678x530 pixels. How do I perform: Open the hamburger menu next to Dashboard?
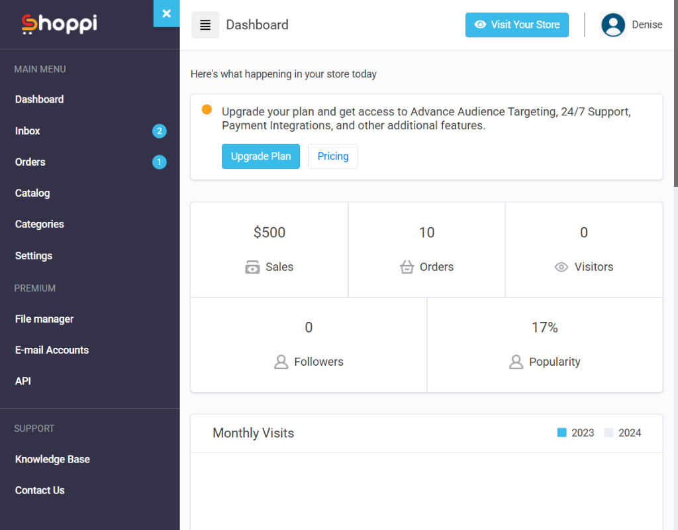point(205,25)
